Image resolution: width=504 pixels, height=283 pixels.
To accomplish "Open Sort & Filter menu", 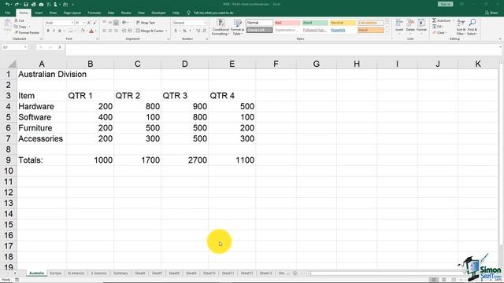I will [x=461, y=27].
